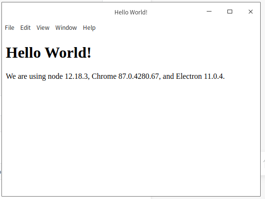The width and height of the screenshot is (265, 199).
Task: Open the Help menu
Action: click(89, 28)
